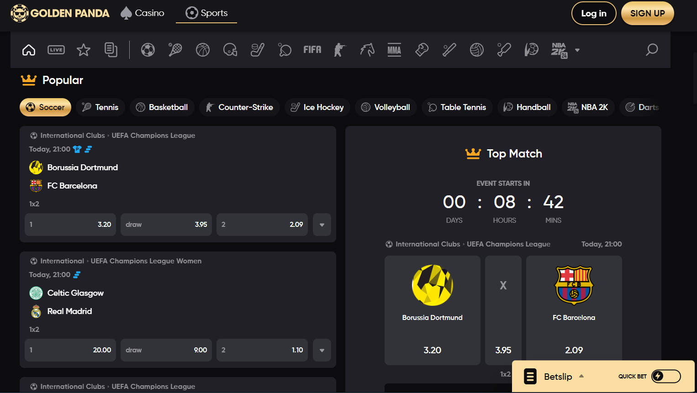Expand more markets for Celtic vs Real Madrid
The image size is (697, 393).
(322, 350)
